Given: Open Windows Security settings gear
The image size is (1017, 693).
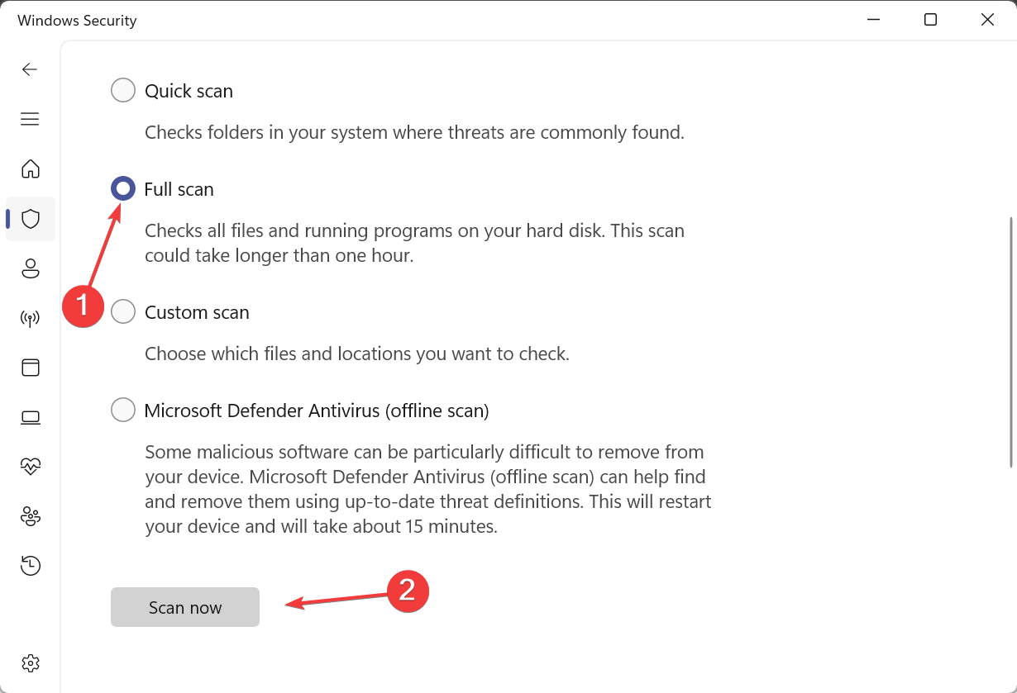Looking at the screenshot, I should 30,662.
